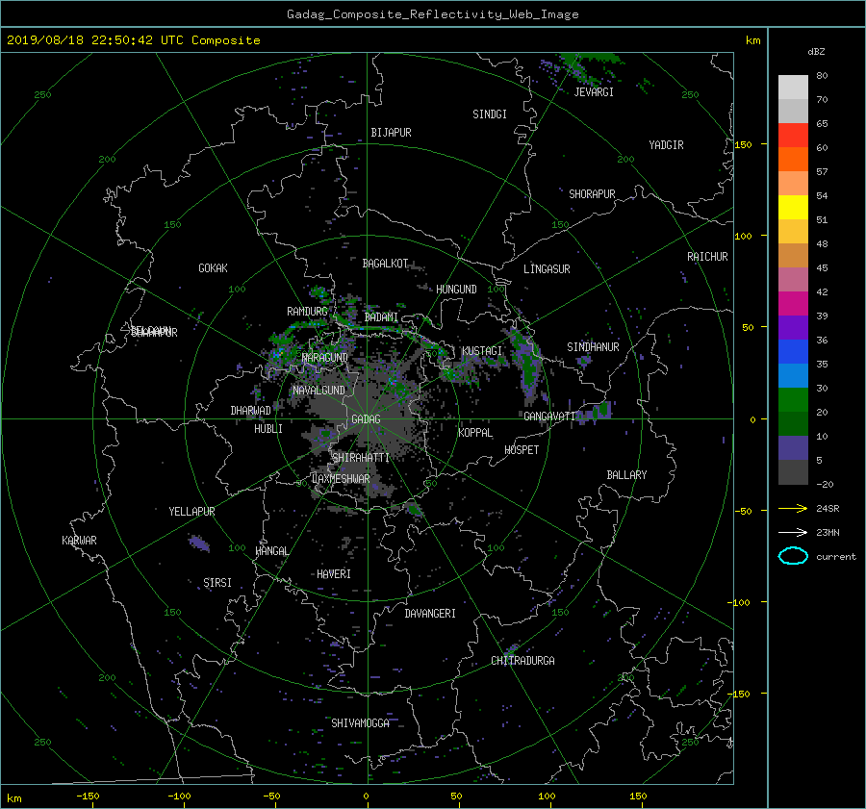Click the SIRSI city label
Image resolution: width=866 pixels, height=809 pixels.
click(x=217, y=583)
